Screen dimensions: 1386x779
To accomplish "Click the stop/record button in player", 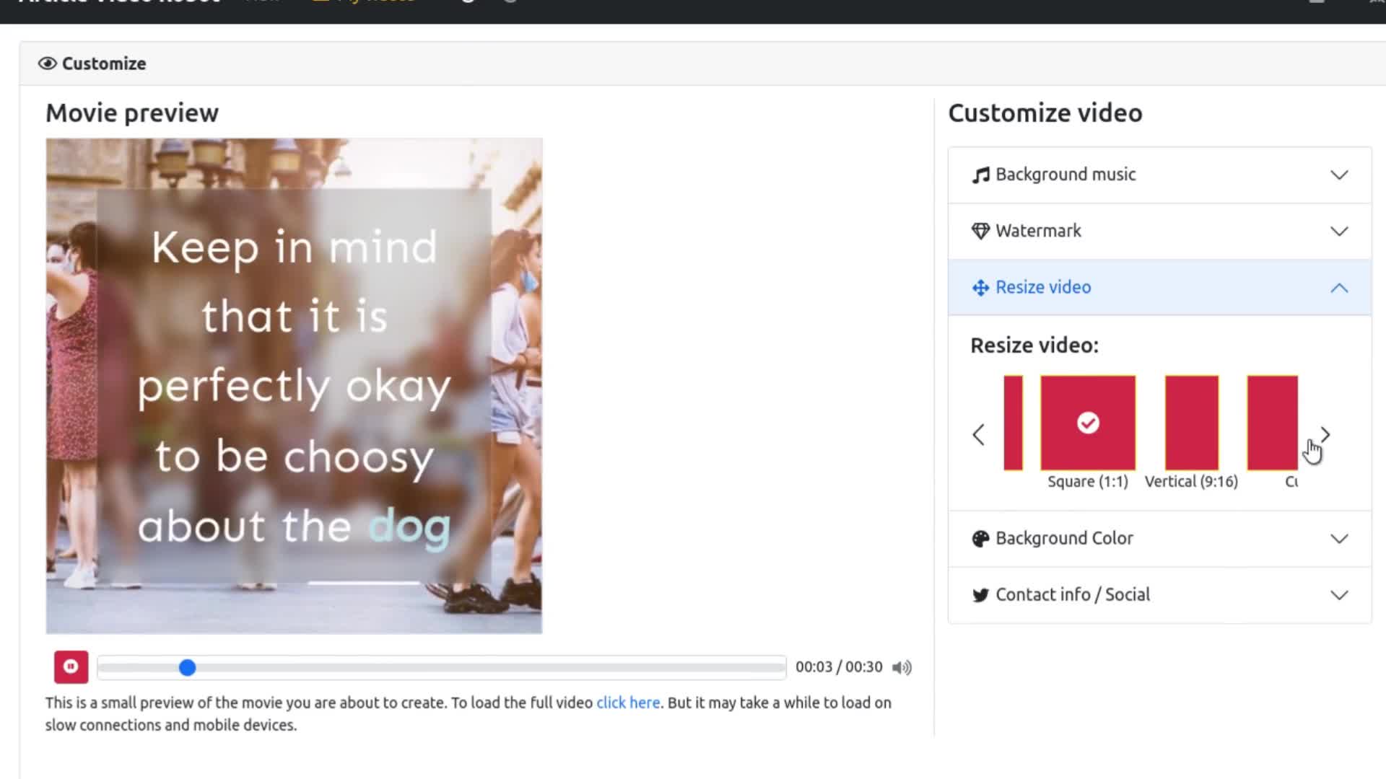I will 71,666.
